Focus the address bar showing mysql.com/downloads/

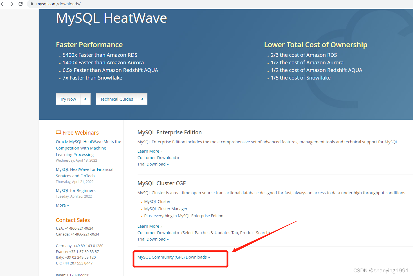click(219, 4)
